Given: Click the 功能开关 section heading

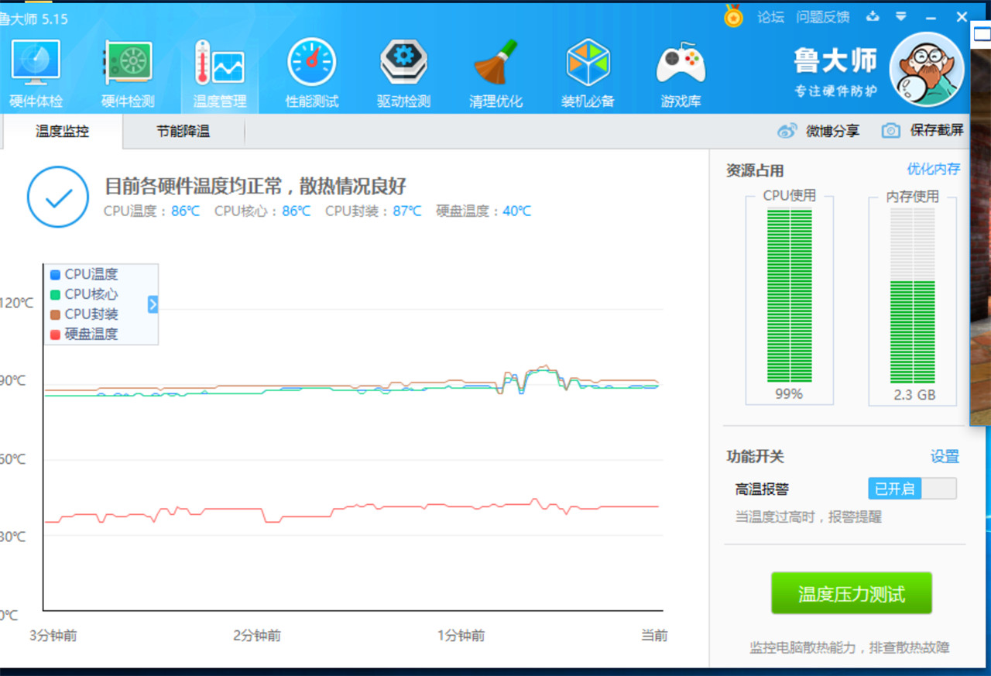Looking at the screenshot, I should click(755, 457).
